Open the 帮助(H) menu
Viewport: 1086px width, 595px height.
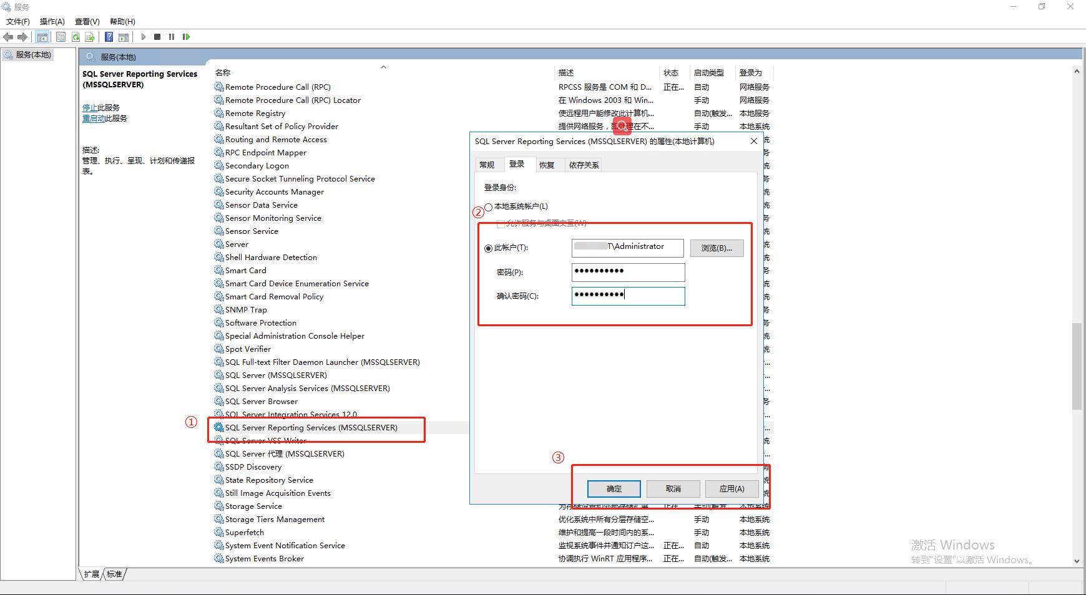[122, 21]
